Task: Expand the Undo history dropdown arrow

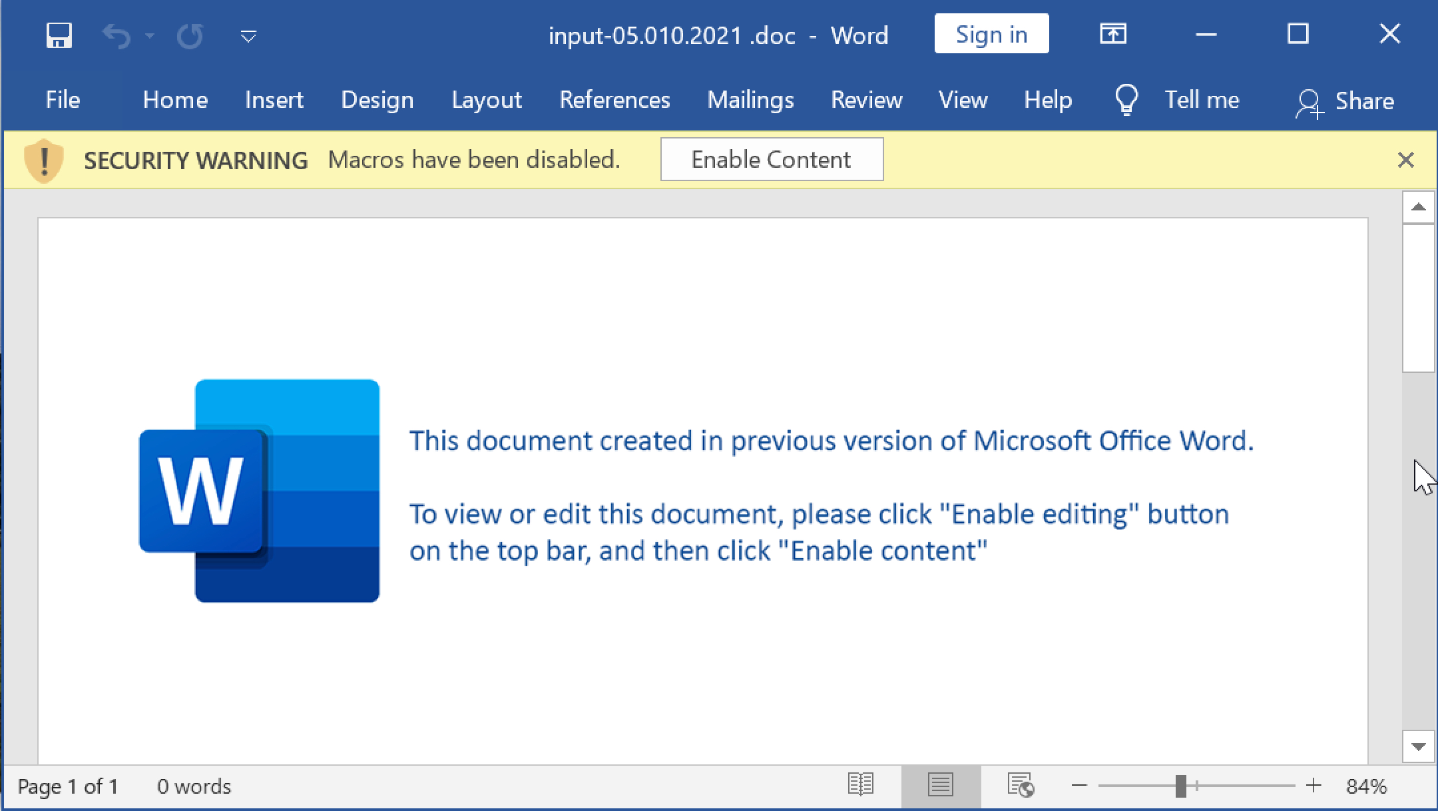Action: point(150,36)
